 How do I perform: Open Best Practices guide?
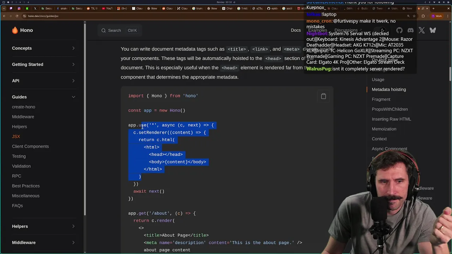pyautogui.click(x=26, y=186)
